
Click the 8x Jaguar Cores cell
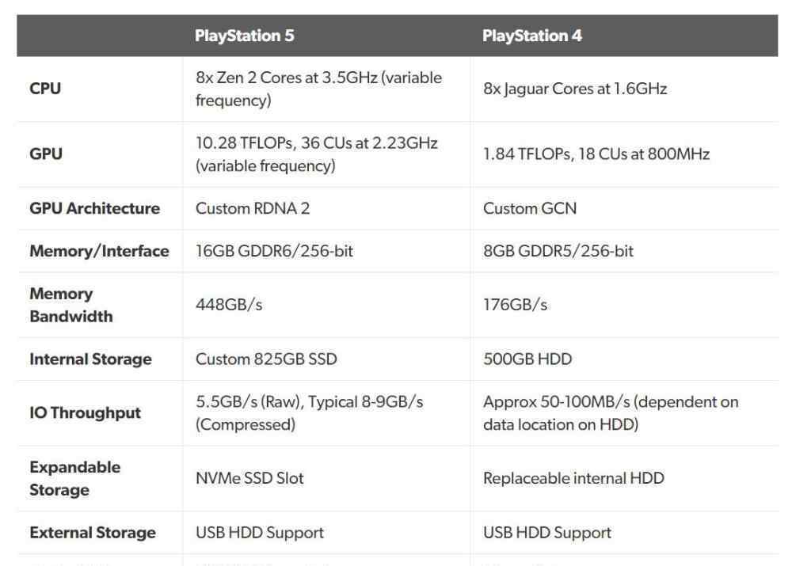tap(575, 89)
